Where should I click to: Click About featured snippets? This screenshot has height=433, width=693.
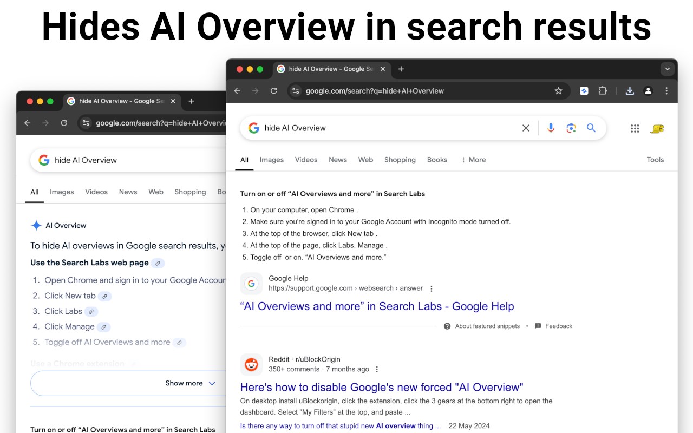coord(482,326)
